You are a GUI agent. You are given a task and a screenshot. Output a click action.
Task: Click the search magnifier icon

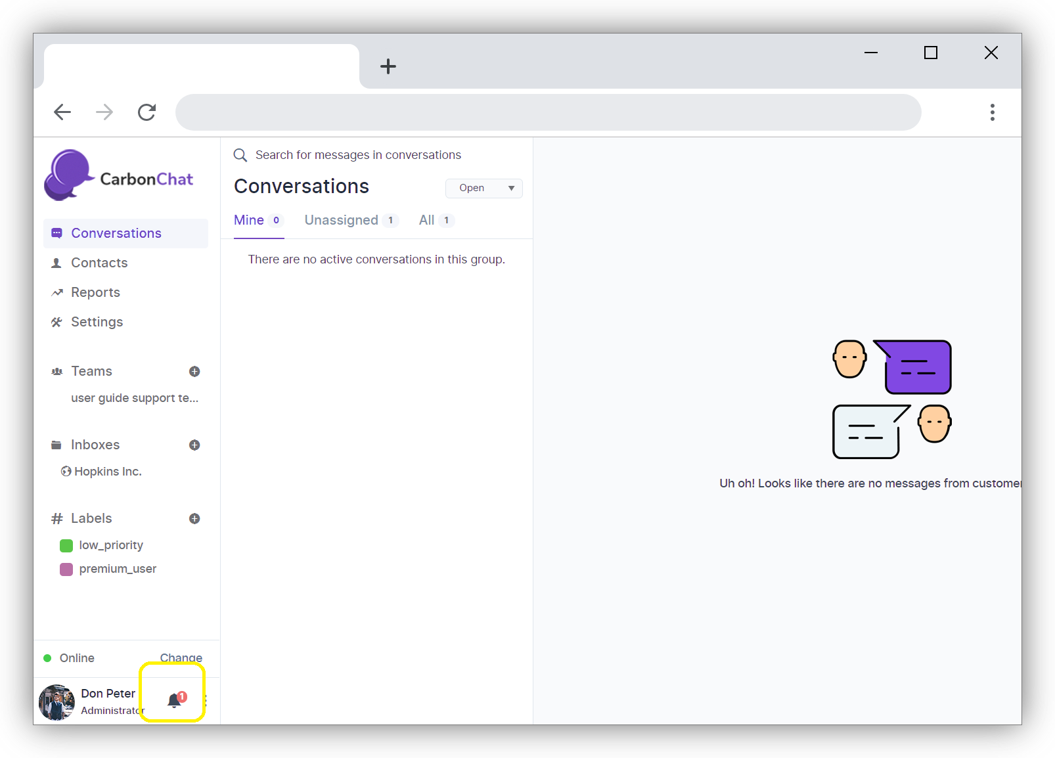coord(240,155)
